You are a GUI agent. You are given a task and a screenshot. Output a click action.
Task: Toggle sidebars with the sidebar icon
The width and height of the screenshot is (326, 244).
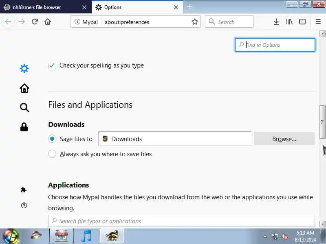tap(302, 22)
